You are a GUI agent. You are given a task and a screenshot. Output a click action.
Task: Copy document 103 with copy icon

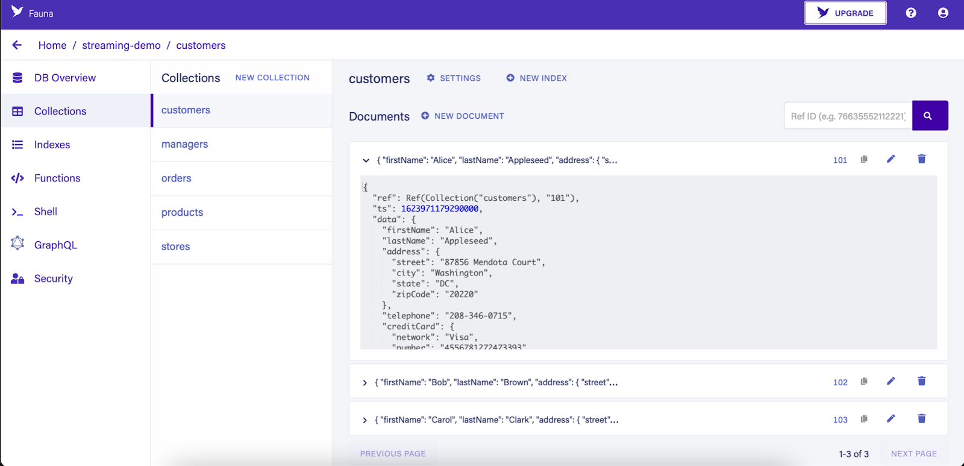[864, 419]
